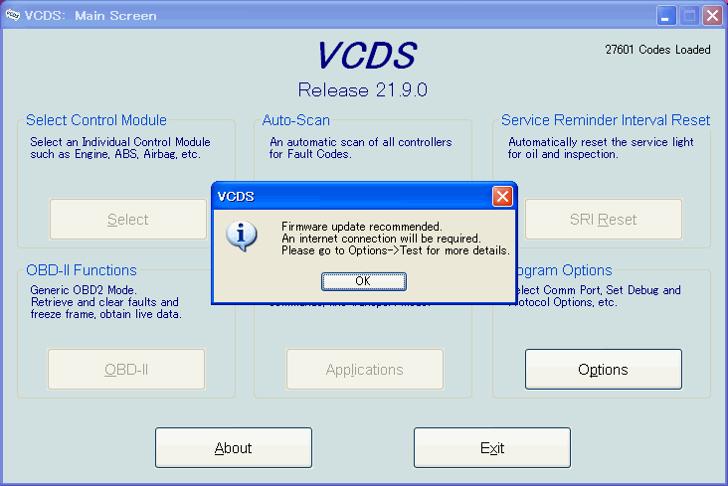Click the blue information icon in dialog
728x486 pixels.
coord(241,236)
